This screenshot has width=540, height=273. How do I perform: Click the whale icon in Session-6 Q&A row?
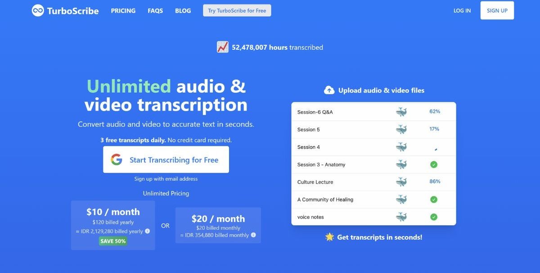point(401,112)
